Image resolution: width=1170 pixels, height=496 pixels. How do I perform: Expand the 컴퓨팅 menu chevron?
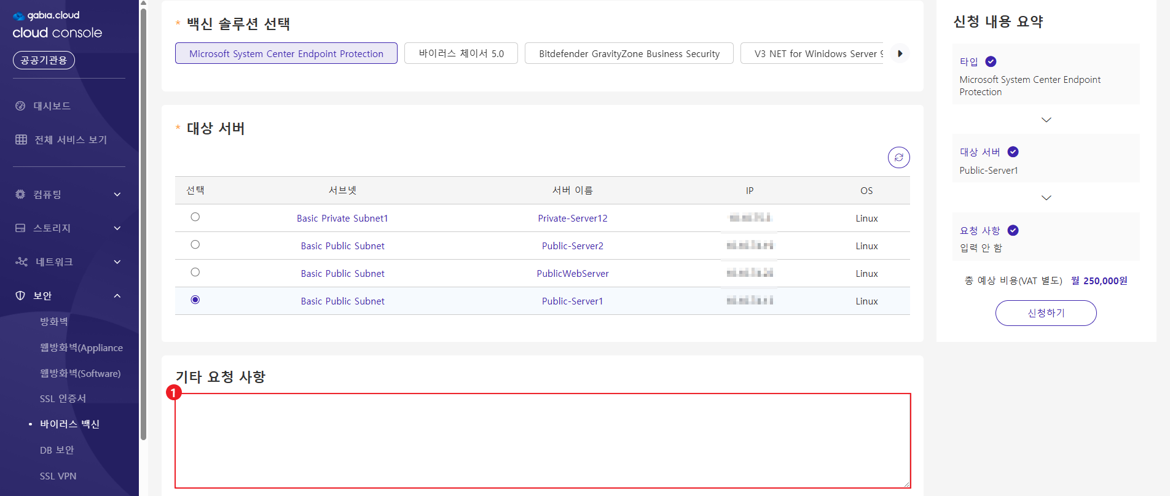click(x=117, y=195)
